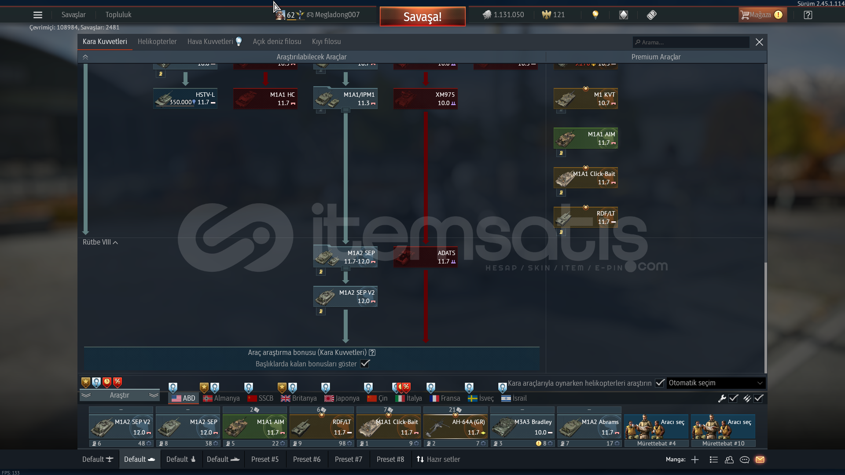The height and width of the screenshot is (475, 845).
Task: Toggle Başlıklarda kalan bonusları göster checkbox
Action: tap(365, 364)
